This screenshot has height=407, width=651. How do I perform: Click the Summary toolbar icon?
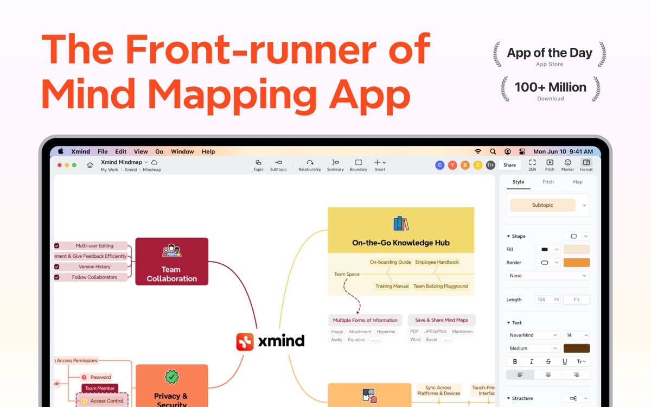335,163
